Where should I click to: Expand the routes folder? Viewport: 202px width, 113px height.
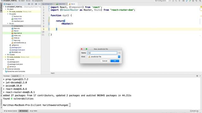(x=6, y=59)
